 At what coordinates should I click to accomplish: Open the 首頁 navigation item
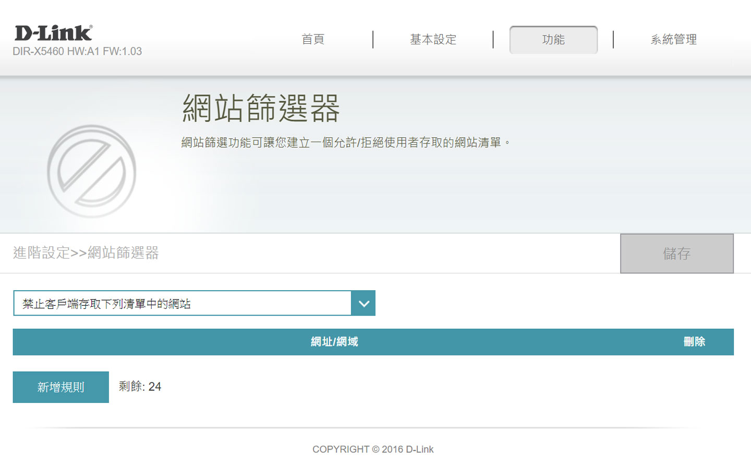(312, 39)
